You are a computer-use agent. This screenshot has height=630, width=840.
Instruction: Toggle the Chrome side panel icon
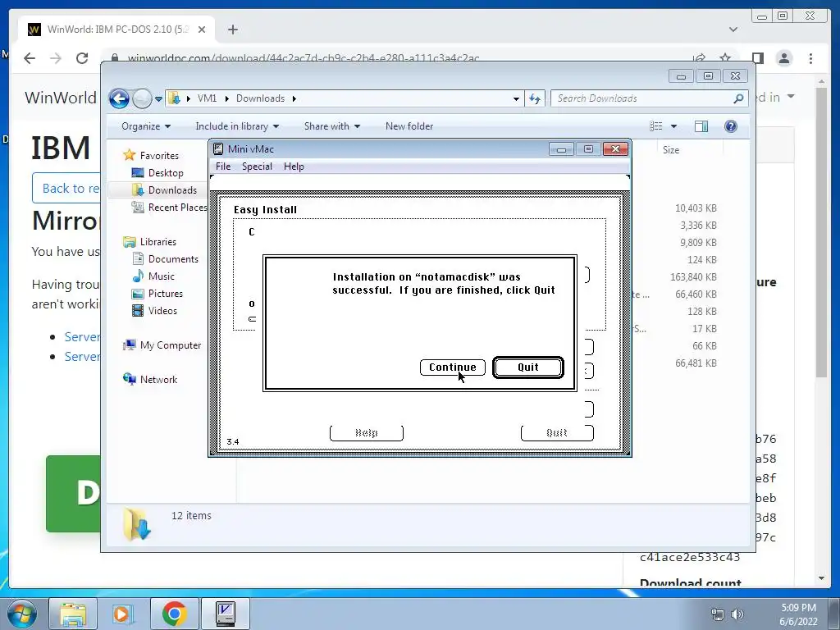[757, 58]
